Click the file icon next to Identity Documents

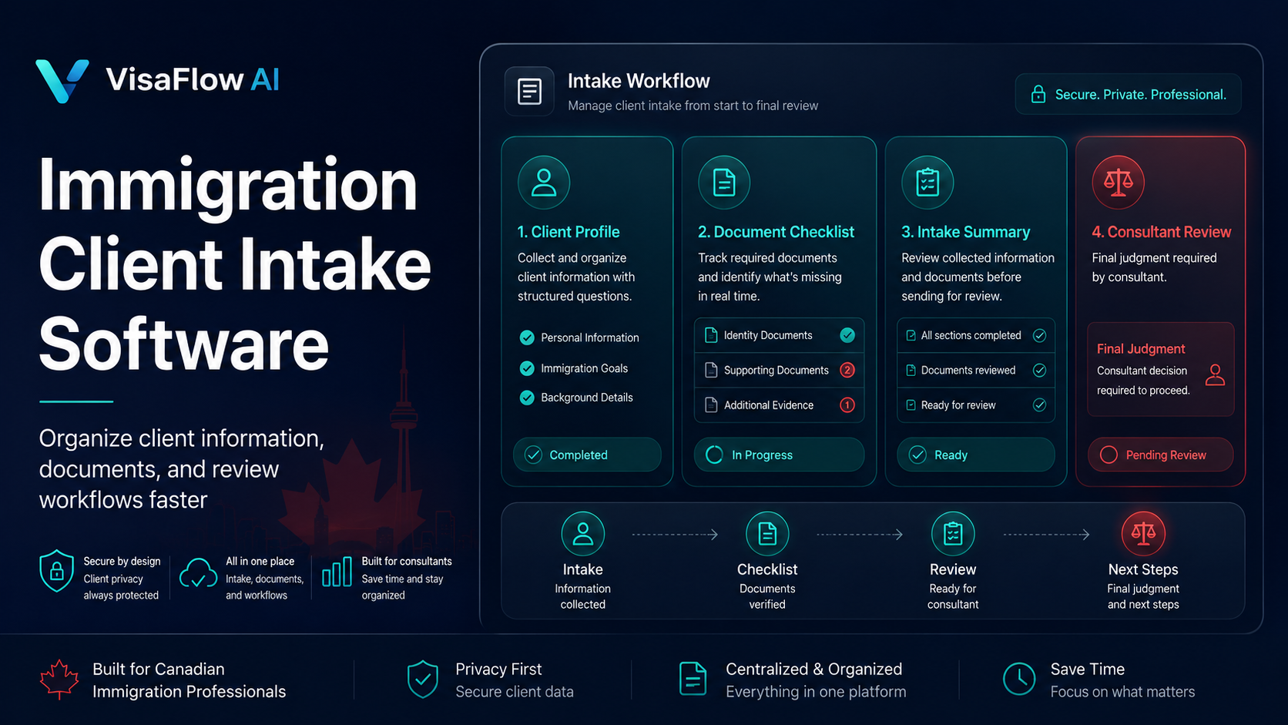711,335
